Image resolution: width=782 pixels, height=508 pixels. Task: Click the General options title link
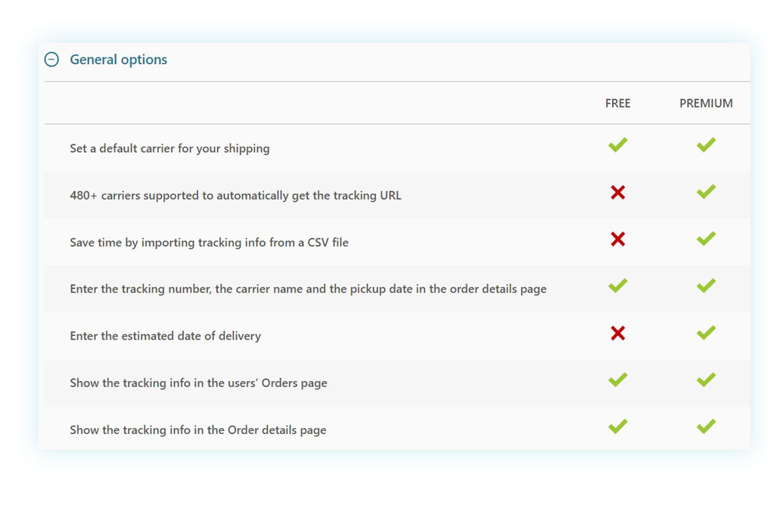118,59
